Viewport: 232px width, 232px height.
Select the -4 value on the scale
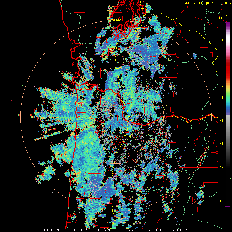click(221, 155)
